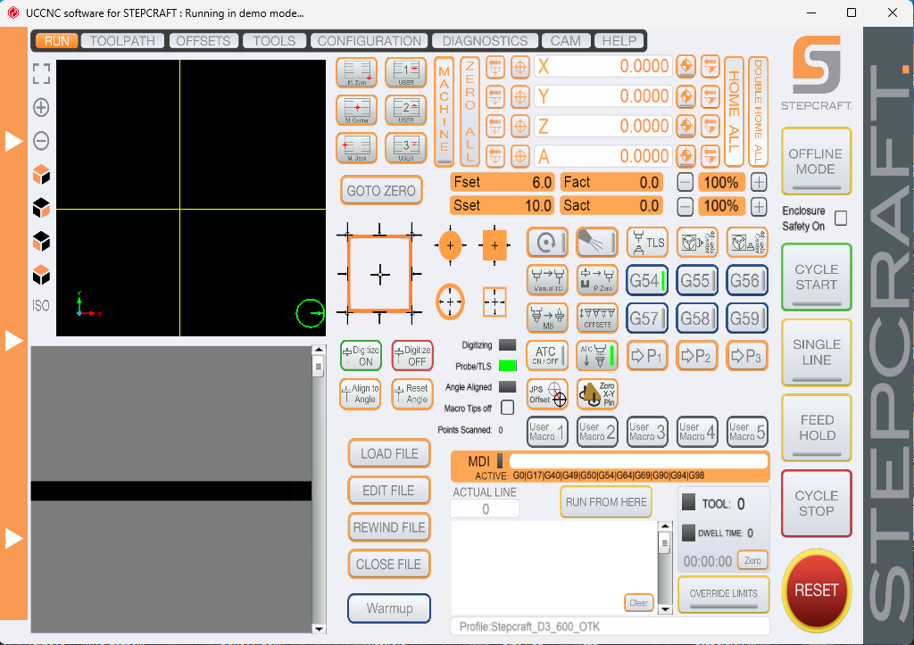
Task: Click the crosshair zero icon left of Y
Action: (x=520, y=96)
